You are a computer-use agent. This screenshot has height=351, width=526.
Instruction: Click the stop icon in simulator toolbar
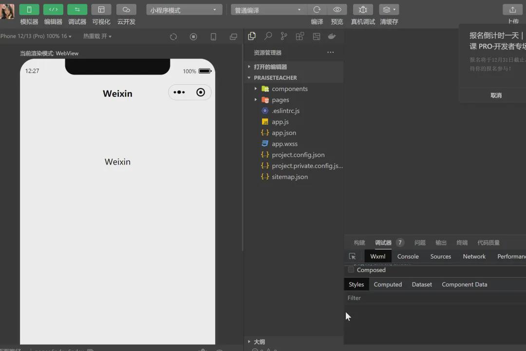(193, 36)
